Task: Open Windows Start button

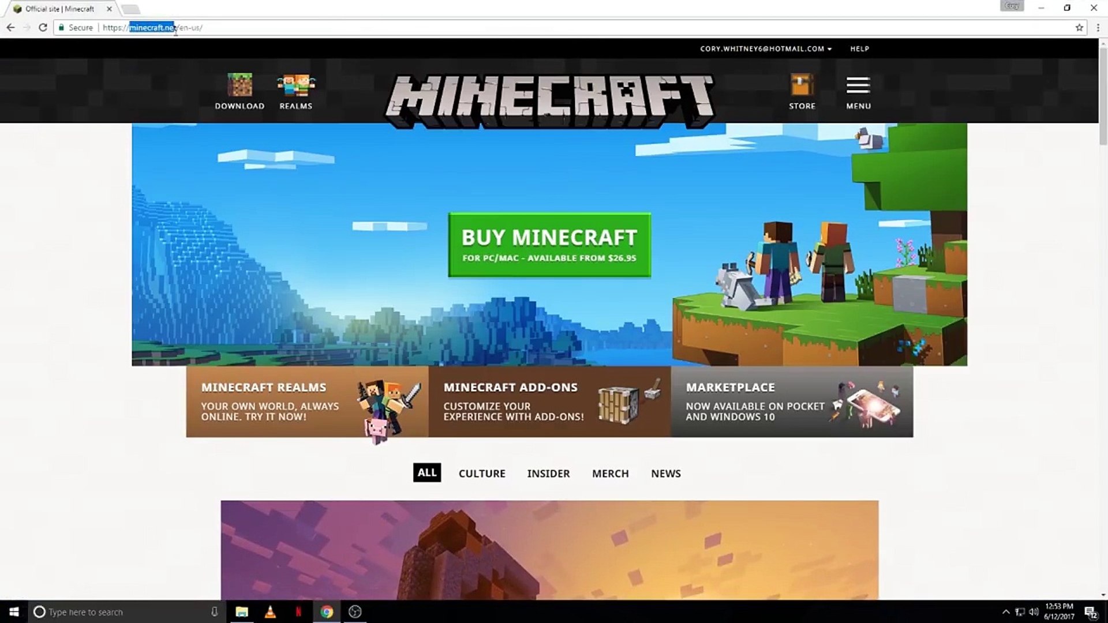Action: coord(14,611)
